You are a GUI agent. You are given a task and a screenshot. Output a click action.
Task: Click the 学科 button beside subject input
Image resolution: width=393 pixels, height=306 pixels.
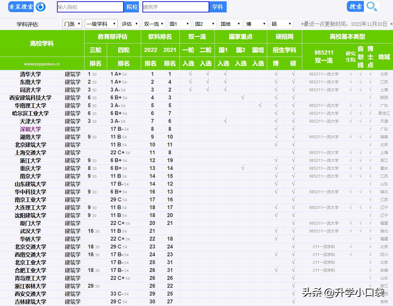(217, 7)
